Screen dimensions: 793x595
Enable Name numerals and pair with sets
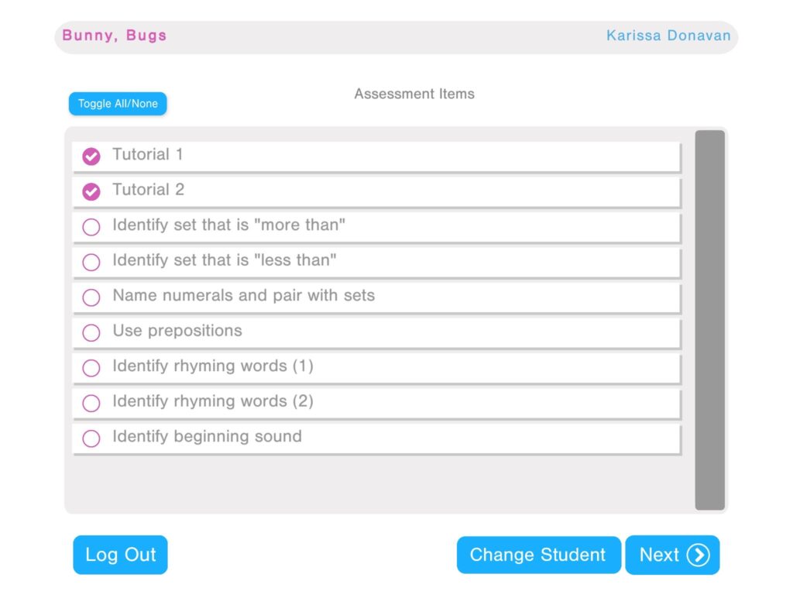click(x=91, y=297)
